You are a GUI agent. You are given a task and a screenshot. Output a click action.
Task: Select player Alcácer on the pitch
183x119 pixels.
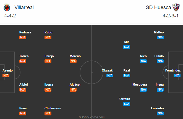pos(75,84)
